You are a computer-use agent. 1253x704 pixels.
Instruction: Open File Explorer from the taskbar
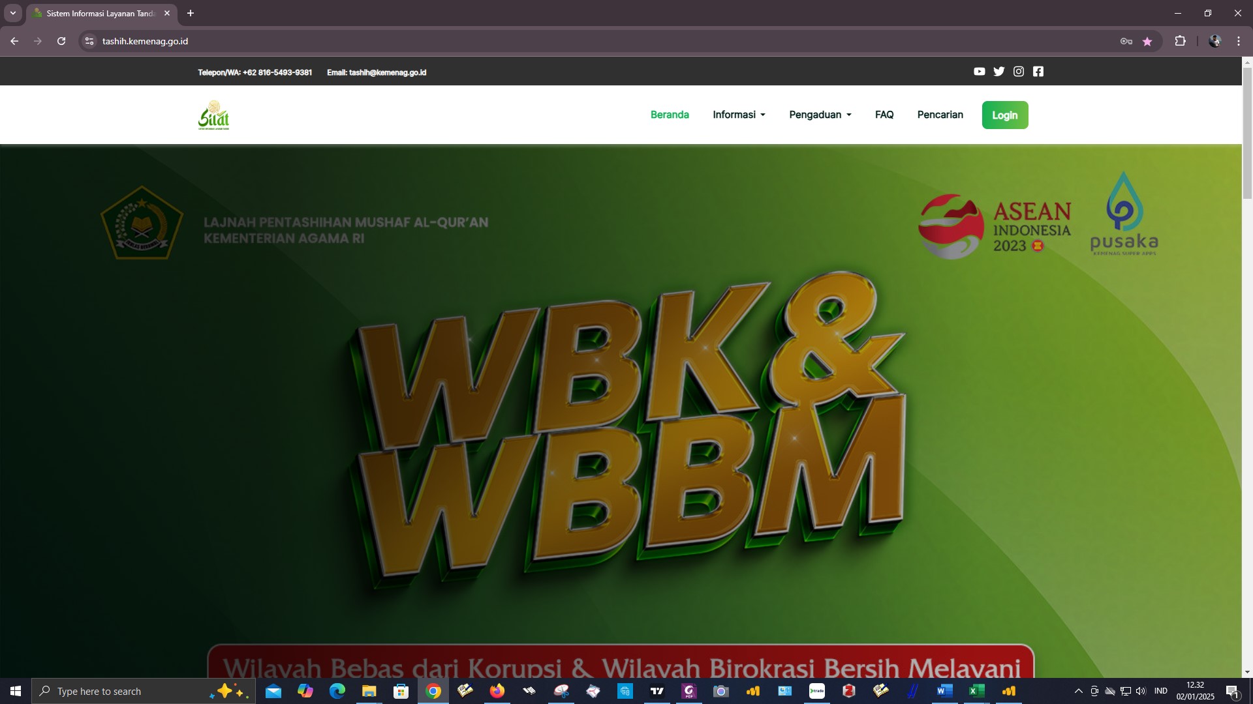pos(369,691)
